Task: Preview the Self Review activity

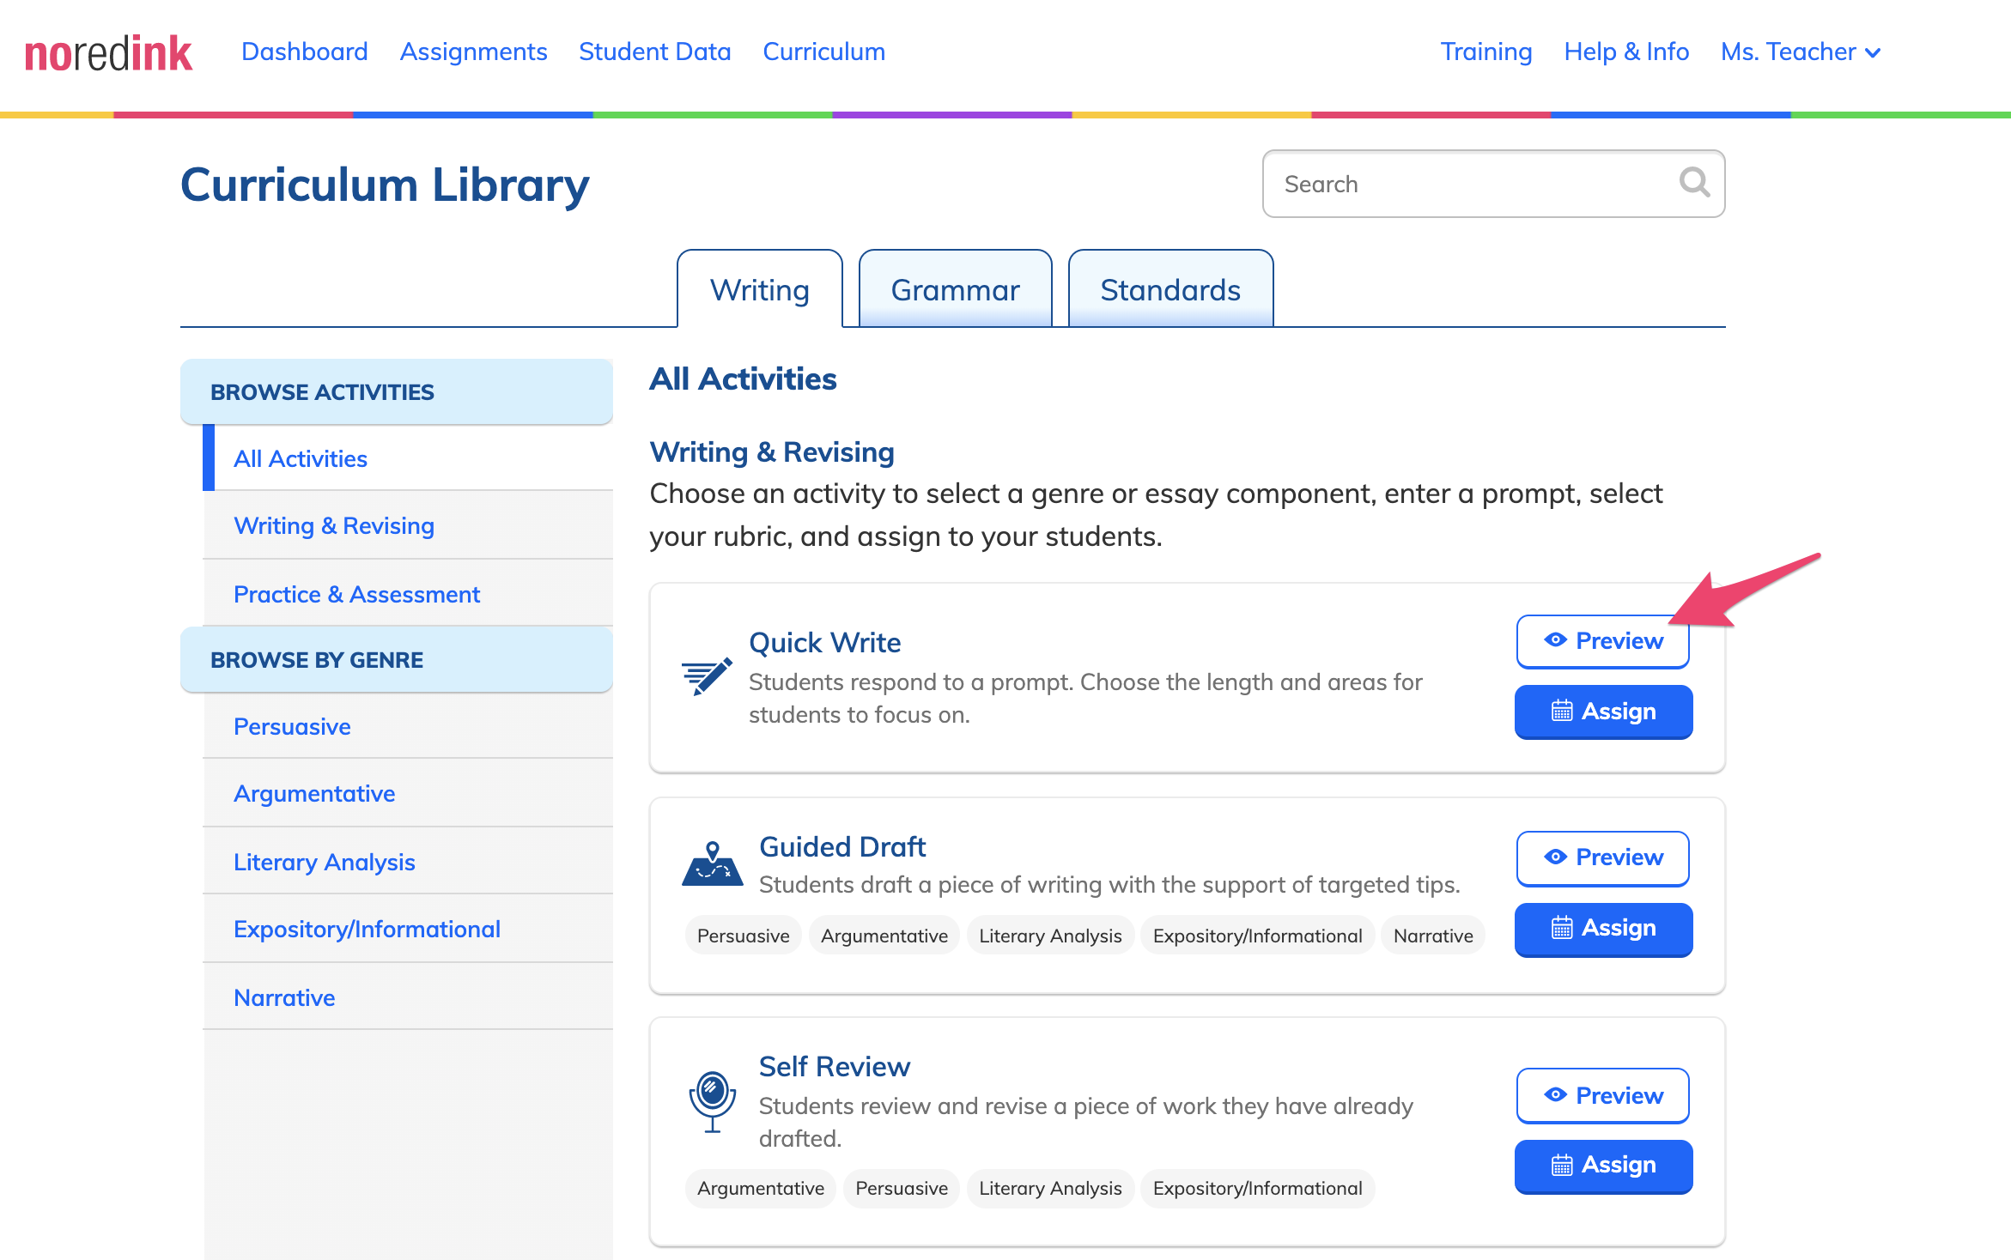Action: [x=1603, y=1095]
